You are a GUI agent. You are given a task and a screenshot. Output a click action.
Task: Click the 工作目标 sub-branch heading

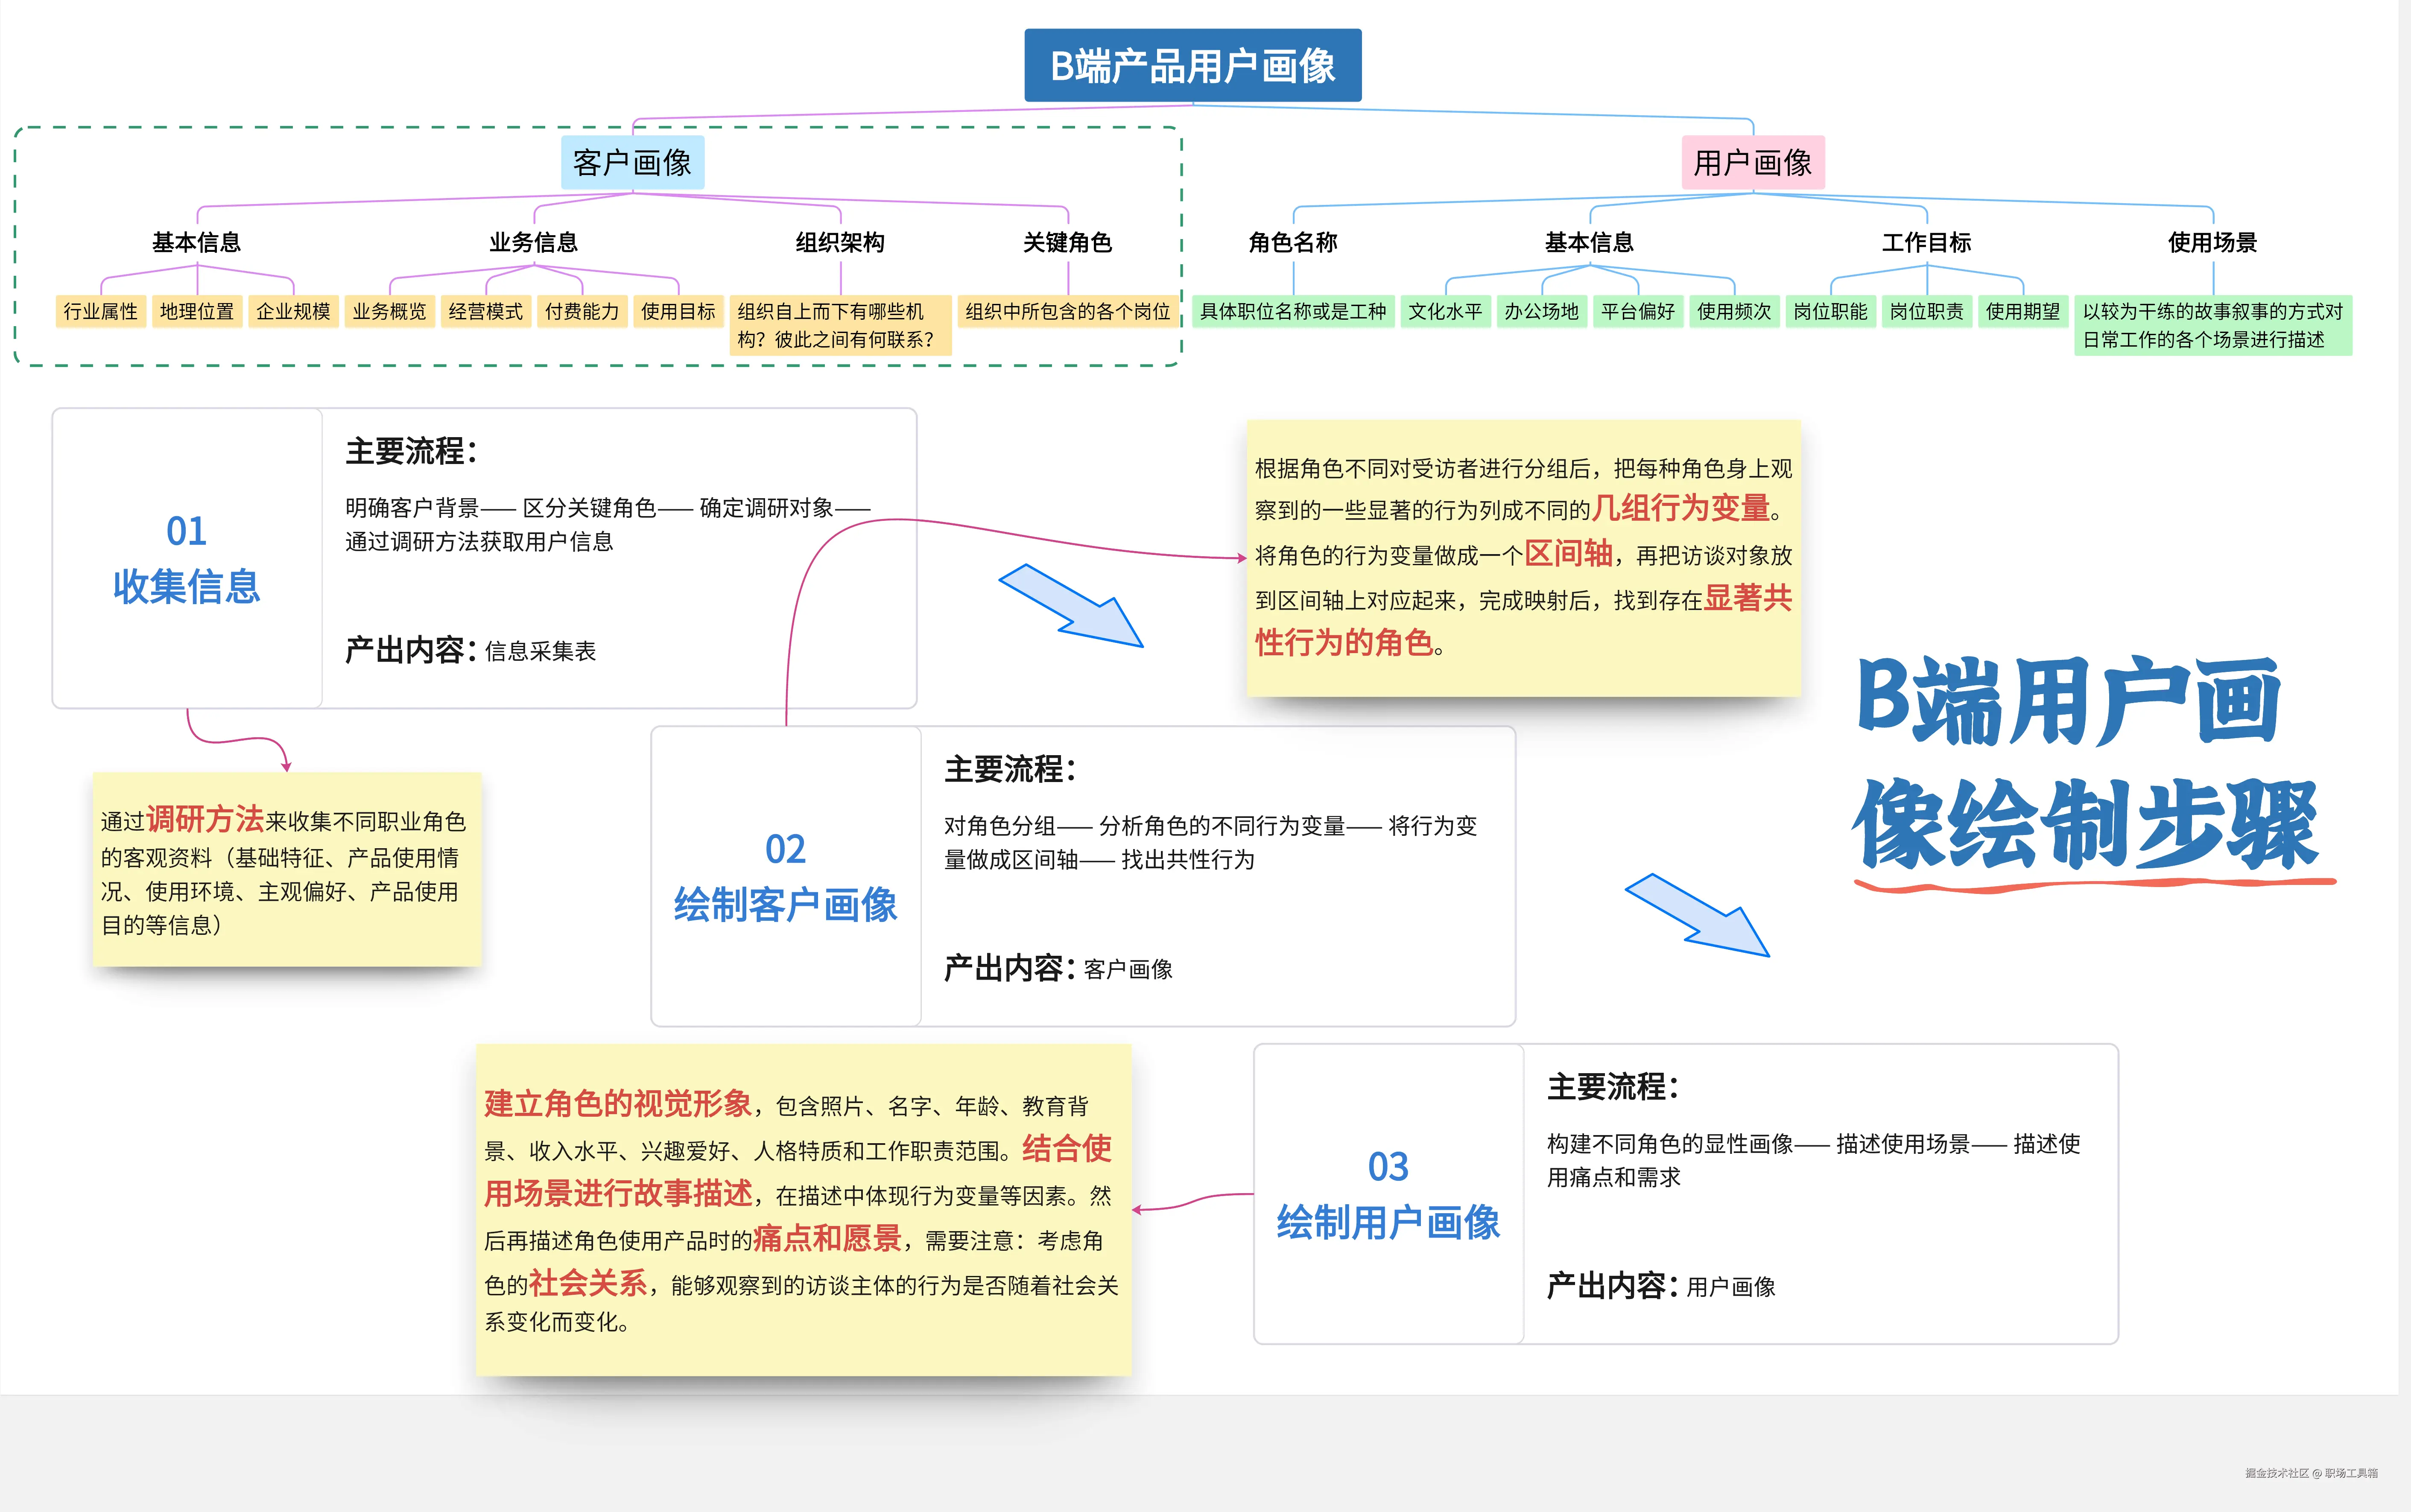click(1926, 242)
